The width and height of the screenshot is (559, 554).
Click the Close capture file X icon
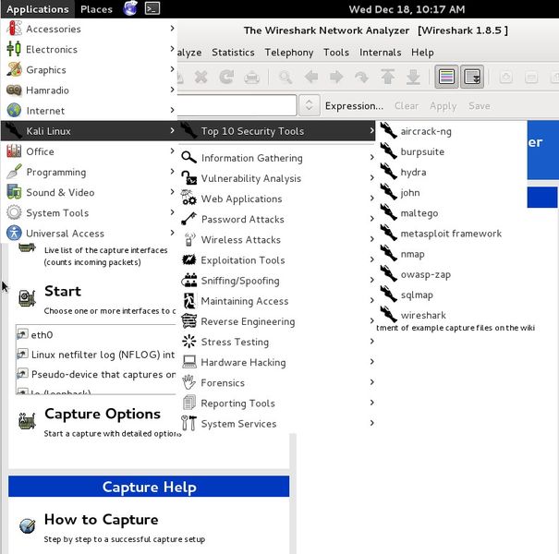201,77
